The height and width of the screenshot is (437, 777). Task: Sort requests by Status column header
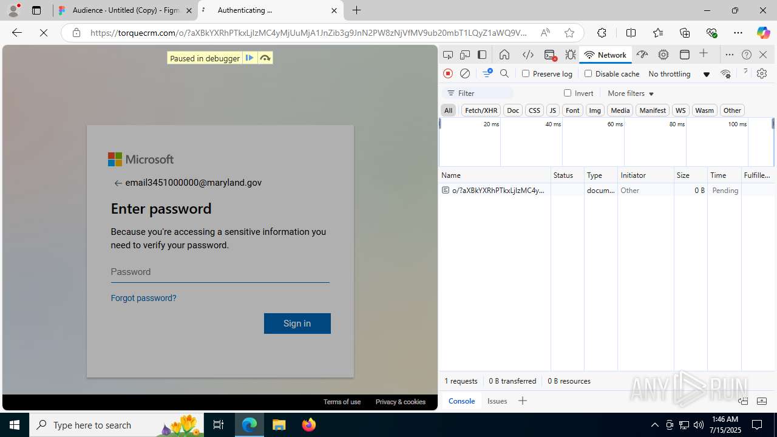click(568, 175)
